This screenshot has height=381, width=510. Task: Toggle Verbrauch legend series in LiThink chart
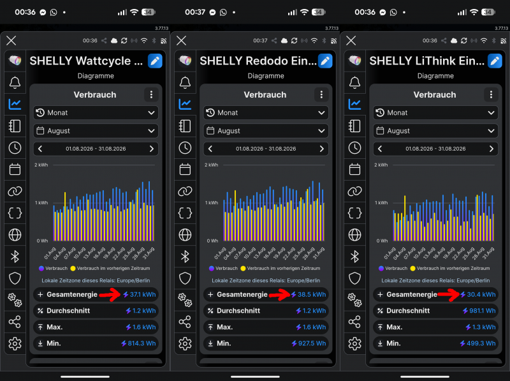tap(393, 268)
